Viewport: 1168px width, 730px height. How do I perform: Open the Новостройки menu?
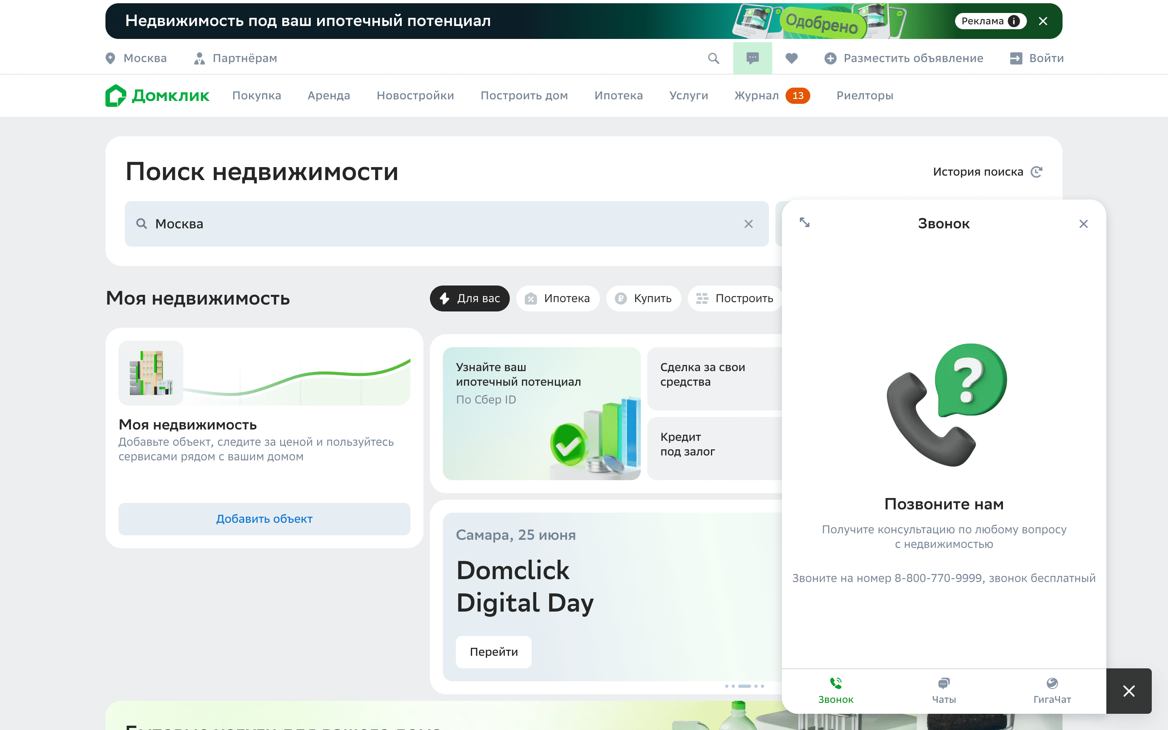[x=416, y=96]
